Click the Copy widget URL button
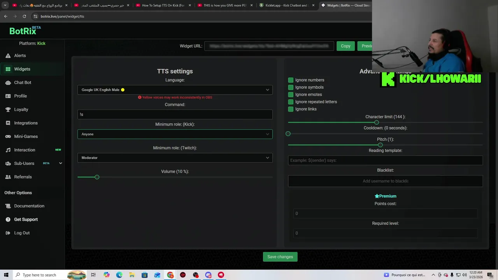 coord(345,46)
